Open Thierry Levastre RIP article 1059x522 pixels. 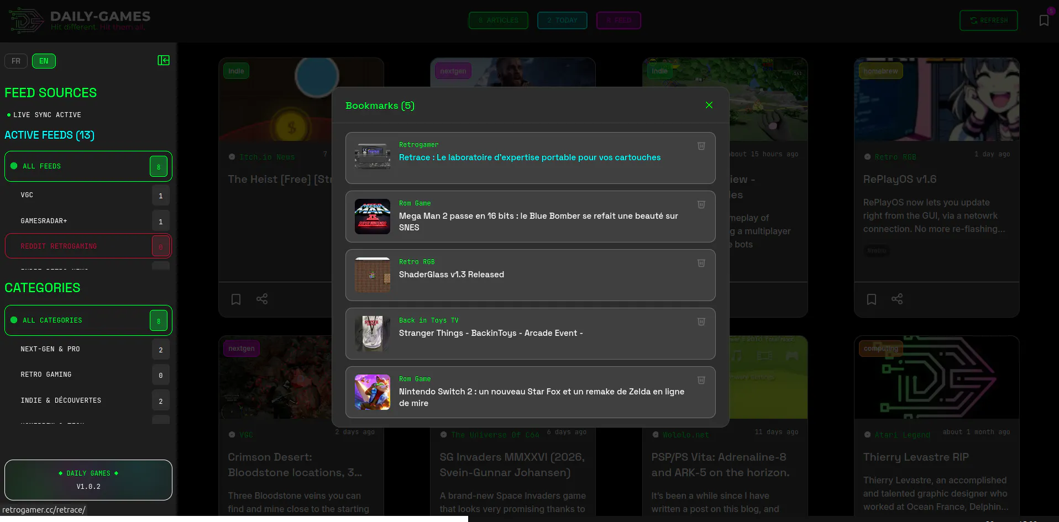[x=916, y=457]
